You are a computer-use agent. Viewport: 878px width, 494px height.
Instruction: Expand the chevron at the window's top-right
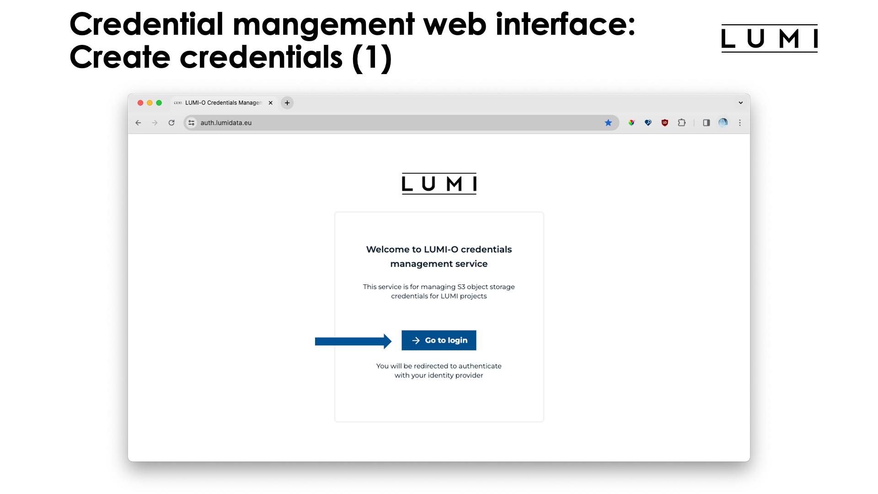(x=740, y=102)
